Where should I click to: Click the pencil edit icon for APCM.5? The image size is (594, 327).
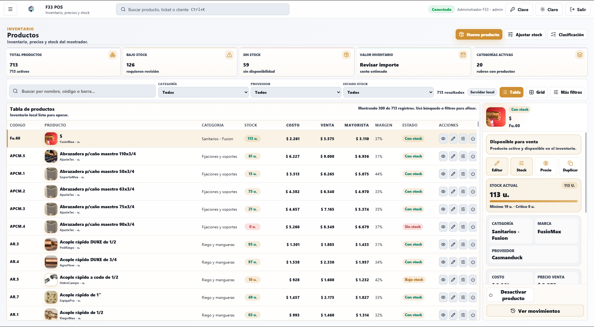(x=453, y=156)
